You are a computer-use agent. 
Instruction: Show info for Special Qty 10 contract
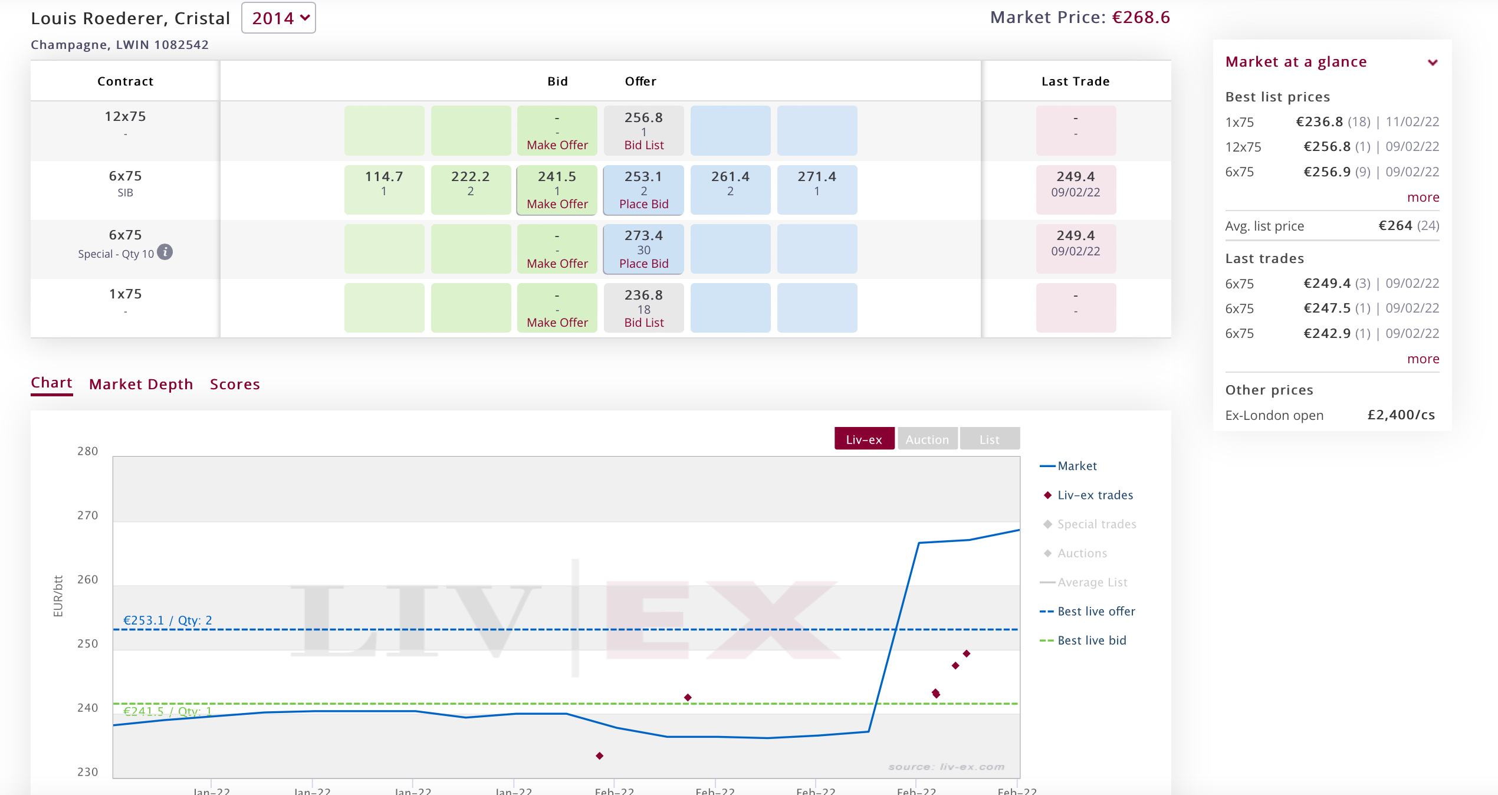coord(165,252)
